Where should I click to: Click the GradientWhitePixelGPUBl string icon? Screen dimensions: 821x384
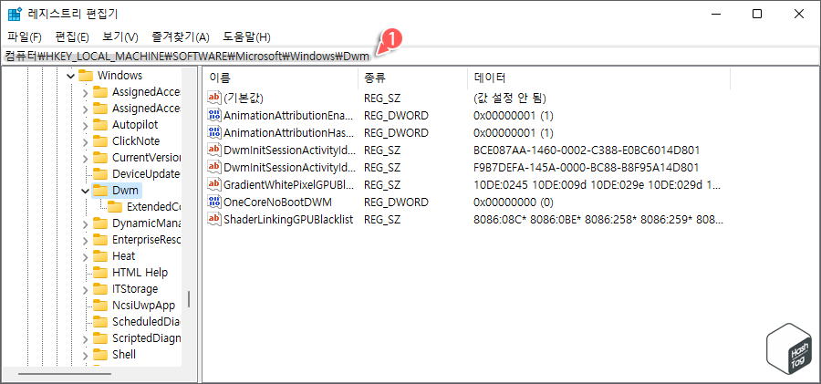214,184
